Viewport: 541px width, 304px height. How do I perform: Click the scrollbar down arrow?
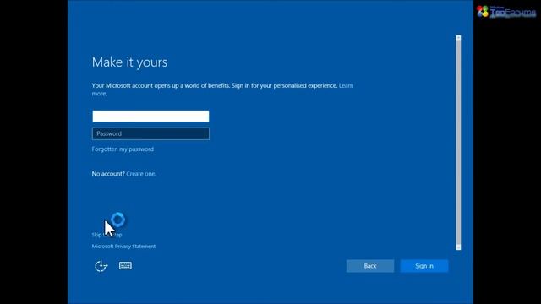[x=458, y=247]
